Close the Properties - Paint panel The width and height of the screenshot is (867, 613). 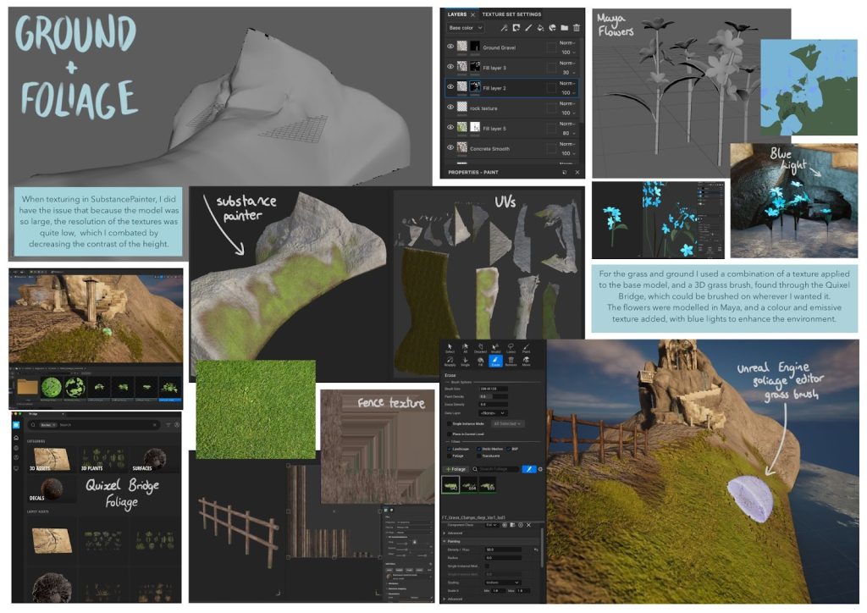pos(577,173)
